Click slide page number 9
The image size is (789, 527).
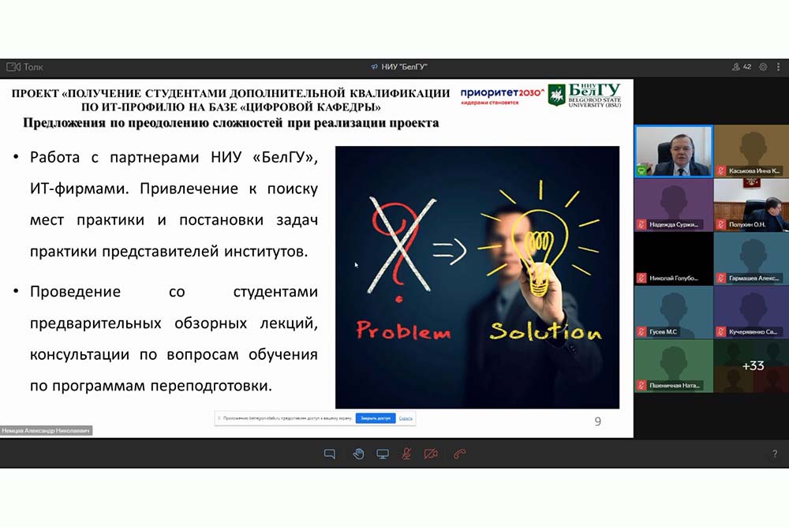click(x=598, y=421)
